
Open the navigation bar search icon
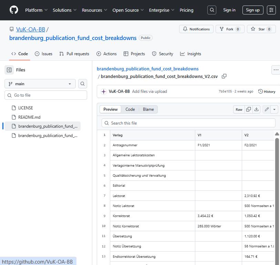(x=211, y=10)
